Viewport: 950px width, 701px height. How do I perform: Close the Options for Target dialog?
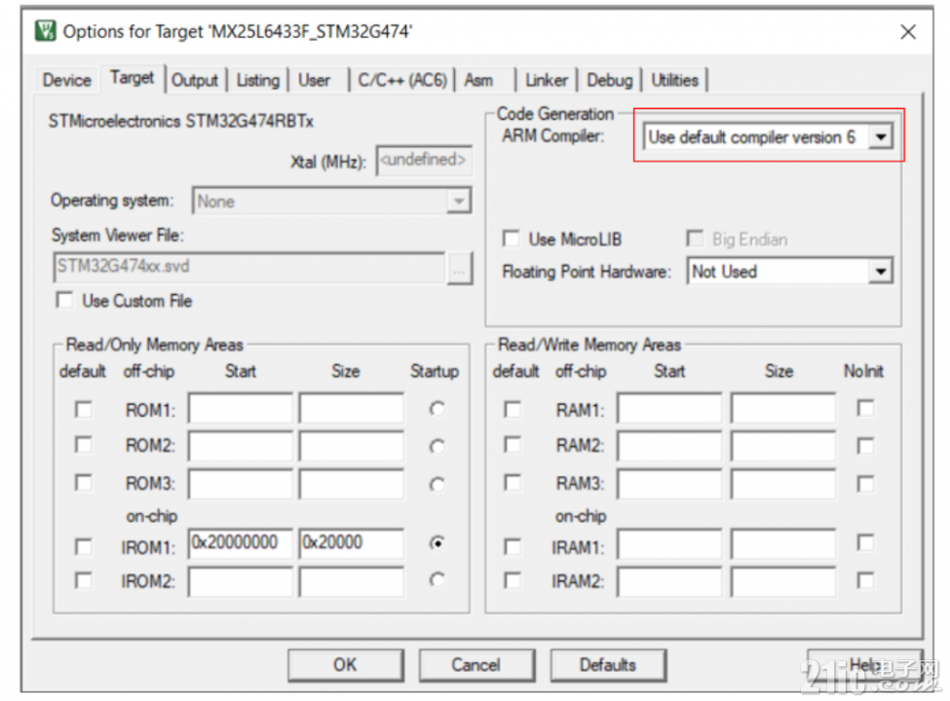907,31
